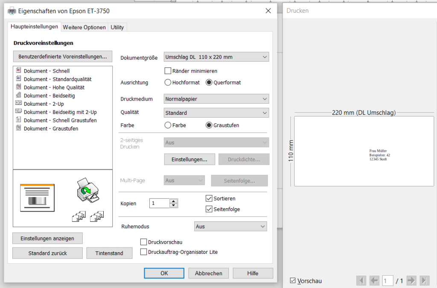Select the Dokument - Graustufen preset icon
This screenshot has width=437, height=288.
[18, 128]
